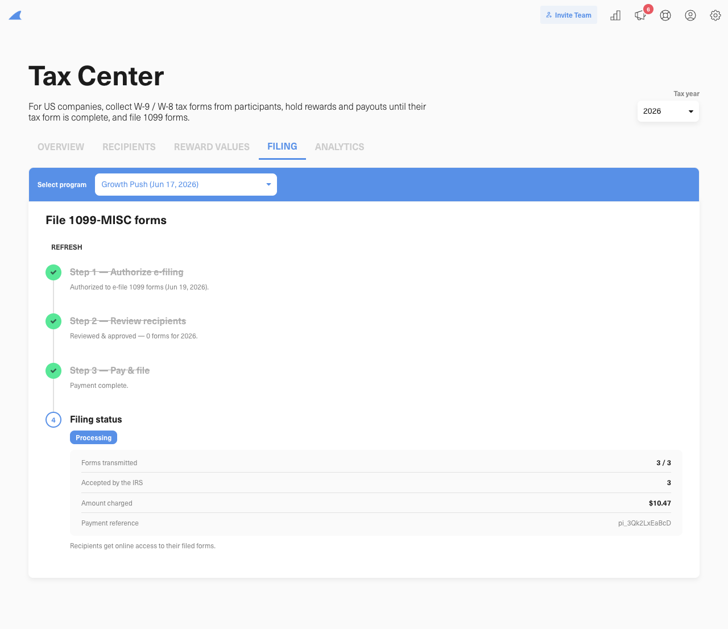This screenshot has height=629, width=728.
Task: Switch to the Reward Values tab
Action: click(212, 147)
